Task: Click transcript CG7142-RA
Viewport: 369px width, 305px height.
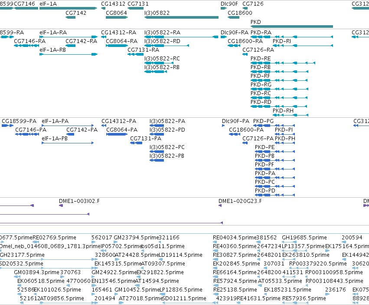Action: click(x=81, y=41)
